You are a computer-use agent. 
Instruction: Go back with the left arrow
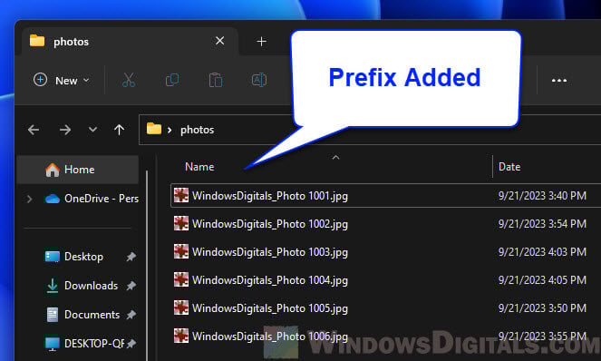pos(34,130)
